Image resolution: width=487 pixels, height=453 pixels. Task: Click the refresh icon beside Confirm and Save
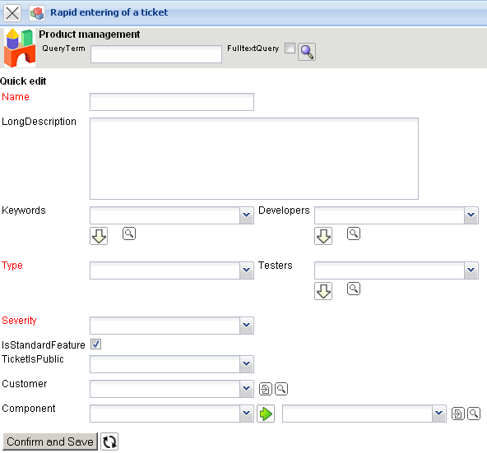pos(109,441)
